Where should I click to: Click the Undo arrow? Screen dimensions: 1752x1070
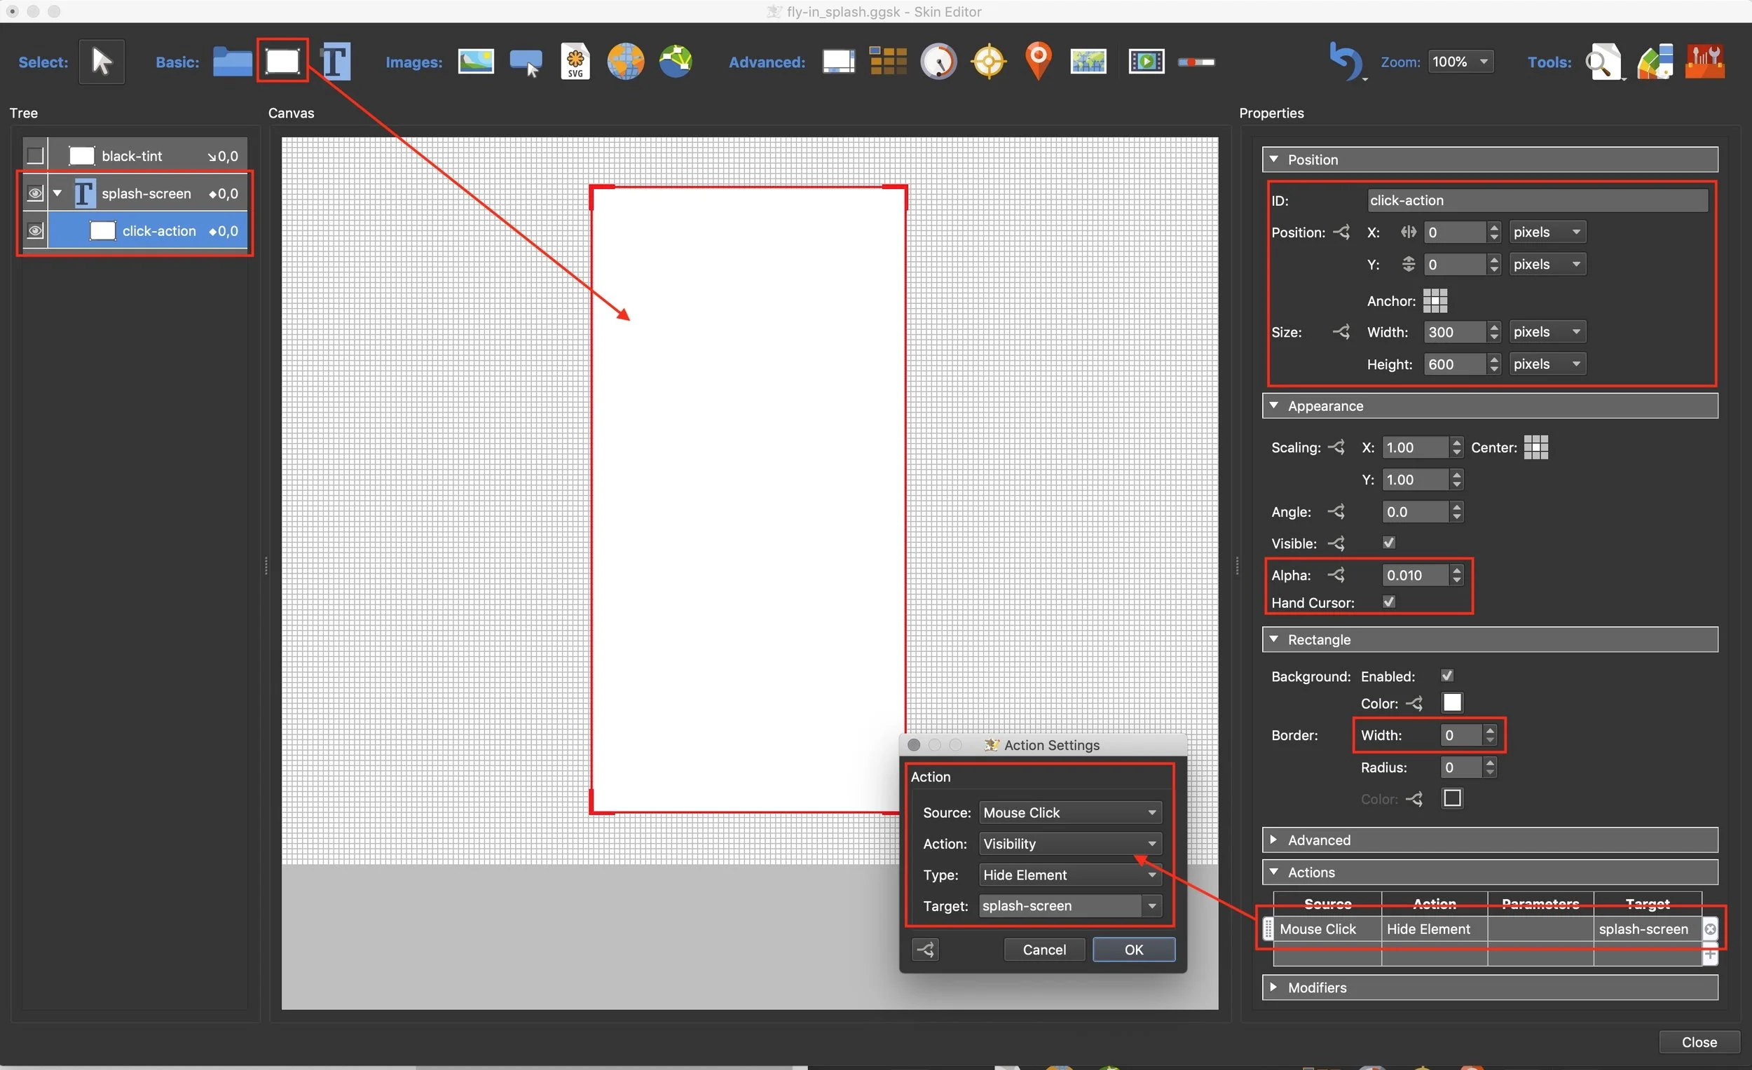coord(1345,62)
